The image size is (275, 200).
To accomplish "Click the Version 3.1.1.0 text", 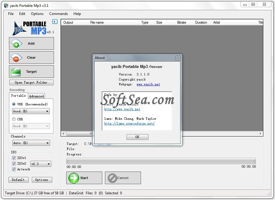I will 134,75.
